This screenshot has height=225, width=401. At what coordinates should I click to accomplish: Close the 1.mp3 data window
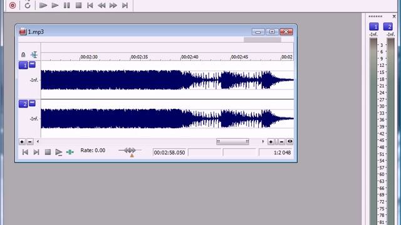[286, 32]
